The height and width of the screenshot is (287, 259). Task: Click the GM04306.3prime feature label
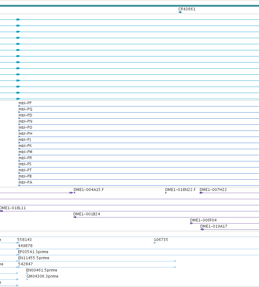[42, 276]
